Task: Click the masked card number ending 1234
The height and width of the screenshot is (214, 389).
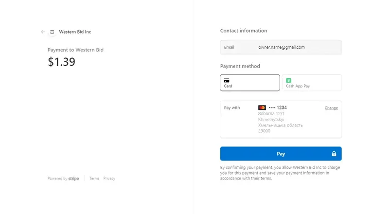Action: 278,107
